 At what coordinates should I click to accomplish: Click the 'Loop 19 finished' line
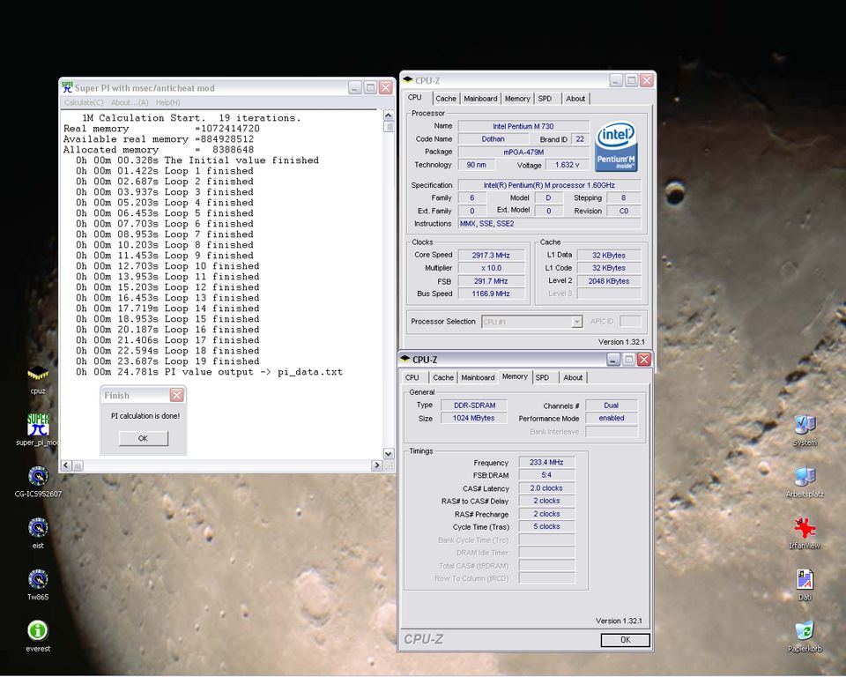pyautogui.click(x=167, y=361)
